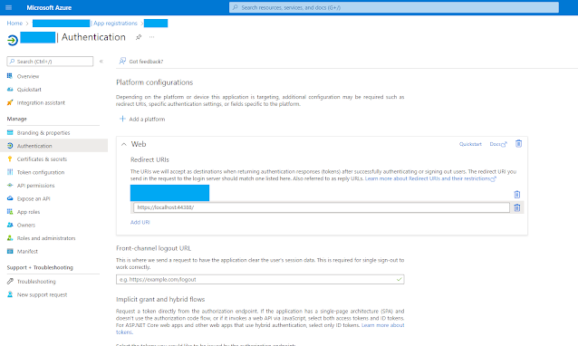Click the Manifest icon
The height and width of the screenshot is (346, 578).
click(x=10, y=251)
